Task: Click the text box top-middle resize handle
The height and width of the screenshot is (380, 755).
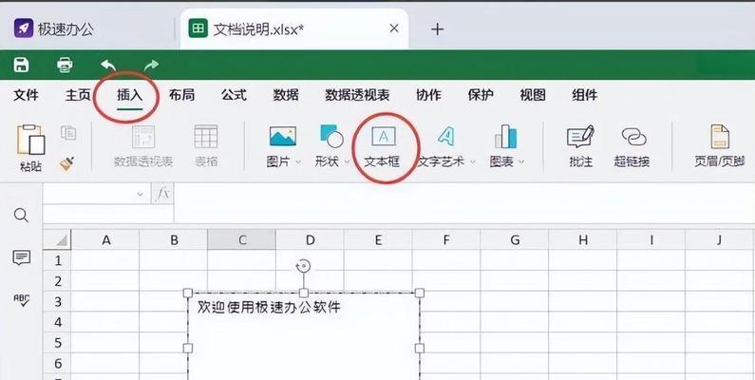Action: [x=304, y=293]
